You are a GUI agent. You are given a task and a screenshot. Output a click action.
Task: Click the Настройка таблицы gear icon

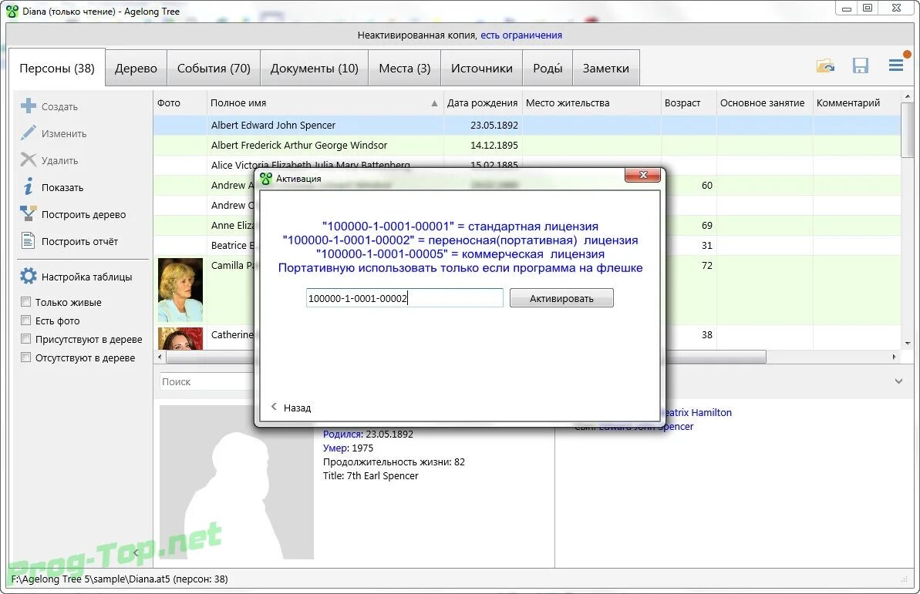(x=29, y=276)
